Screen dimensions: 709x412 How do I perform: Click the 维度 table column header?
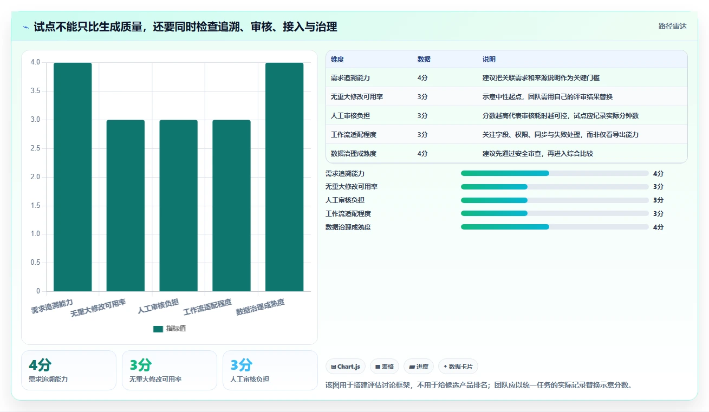coord(337,60)
